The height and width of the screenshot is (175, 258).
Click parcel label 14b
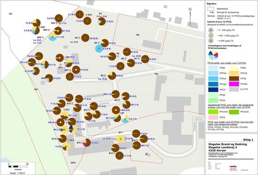coord(137,35)
